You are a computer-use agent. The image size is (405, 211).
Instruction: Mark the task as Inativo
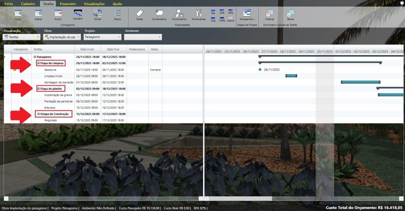[231, 18]
